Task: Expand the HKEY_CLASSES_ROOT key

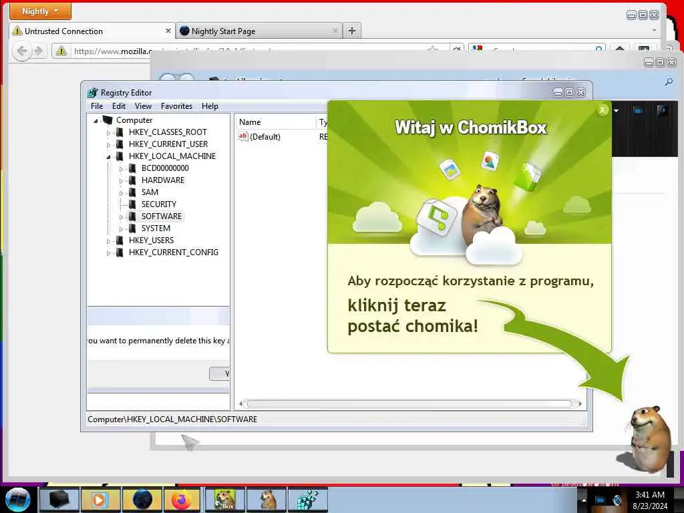Action: [x=109, y=133]
